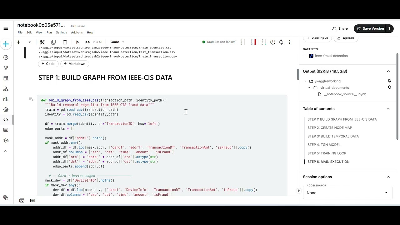Collapse the /kaggle/working folder

305,81
